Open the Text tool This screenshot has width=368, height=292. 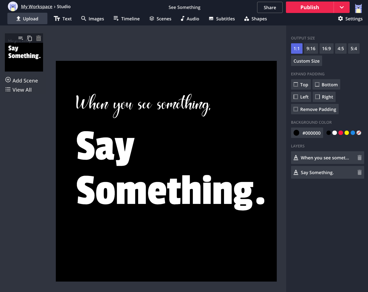pos(63,19)
